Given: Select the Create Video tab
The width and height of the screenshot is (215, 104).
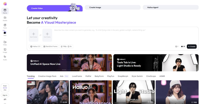Looking at the screenshot, I should [x=55, y=8].
